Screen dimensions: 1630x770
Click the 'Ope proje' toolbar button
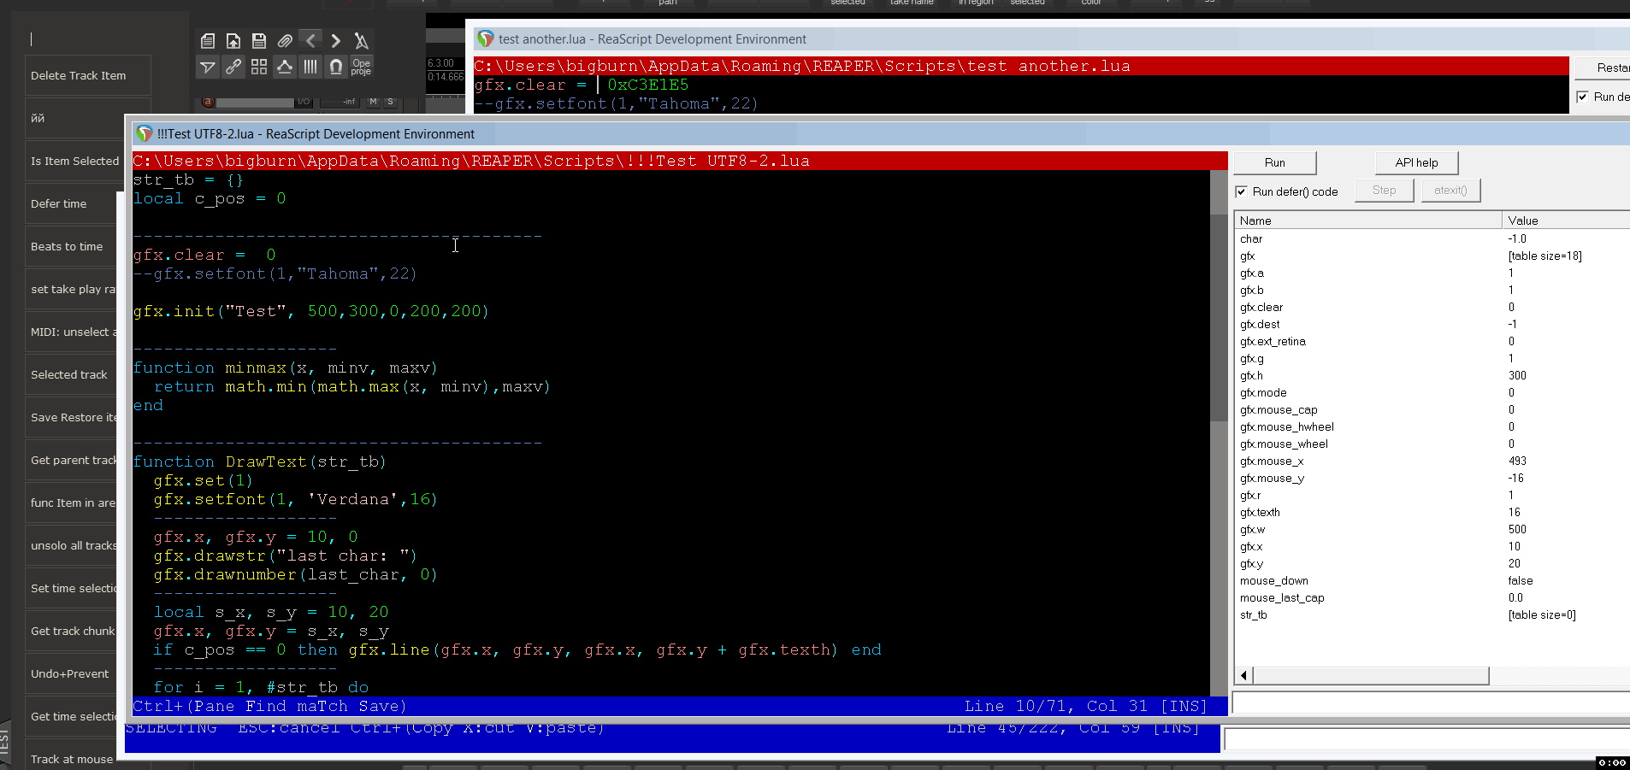coord(362,67)
